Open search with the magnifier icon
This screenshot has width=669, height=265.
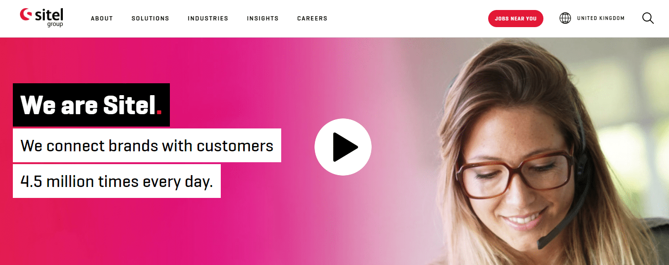(648, 19)
